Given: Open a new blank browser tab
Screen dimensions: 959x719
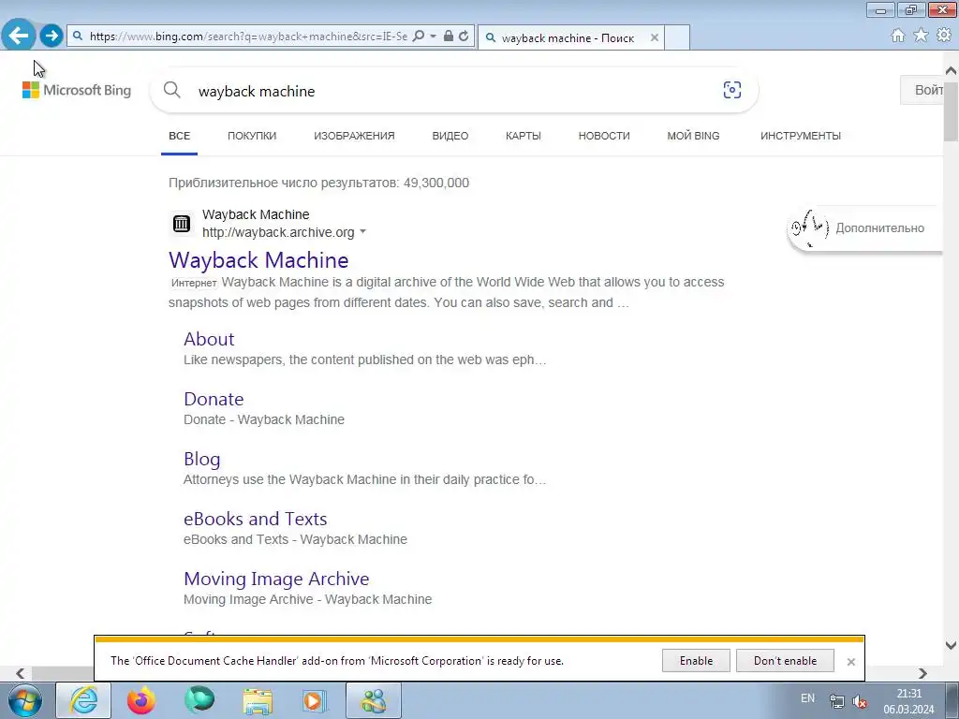Looking at the screenshot, I should click(x=677, y=37).
